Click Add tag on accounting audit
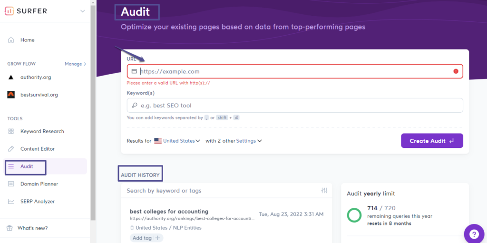 [146, 238]
